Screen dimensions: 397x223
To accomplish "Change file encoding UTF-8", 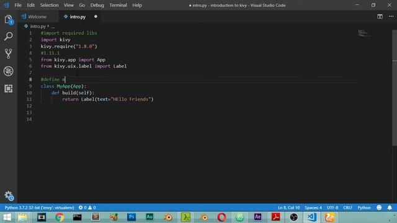I will point(332,208).
